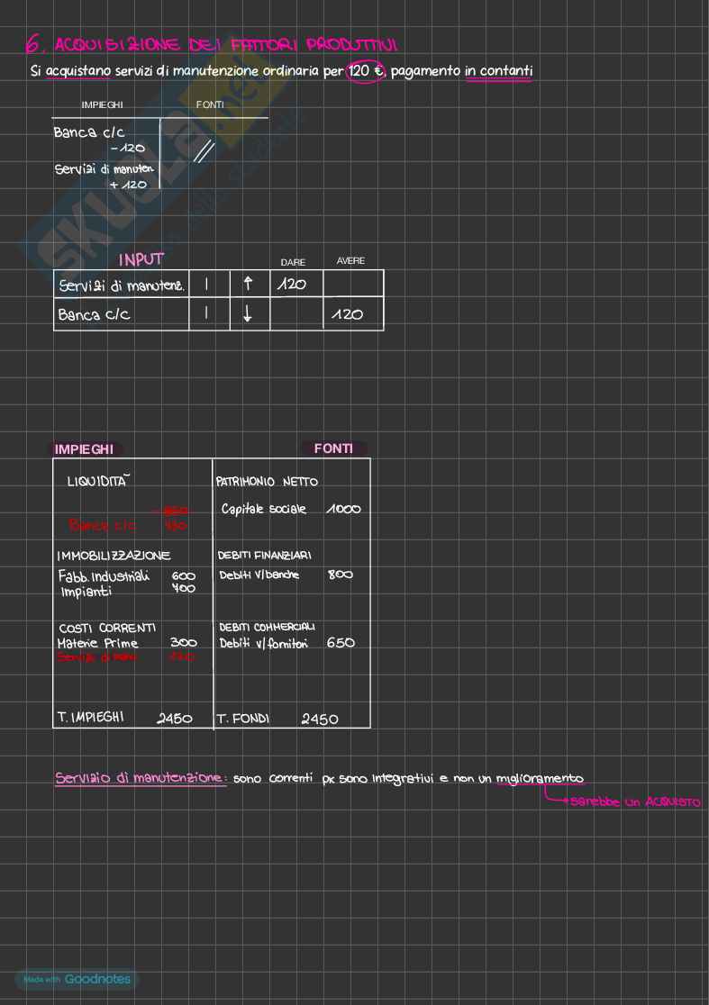Viewport: 709px width, 1005px height.
Task: Click the pink FONTI badge above balance table
Action: pos(334,448)
